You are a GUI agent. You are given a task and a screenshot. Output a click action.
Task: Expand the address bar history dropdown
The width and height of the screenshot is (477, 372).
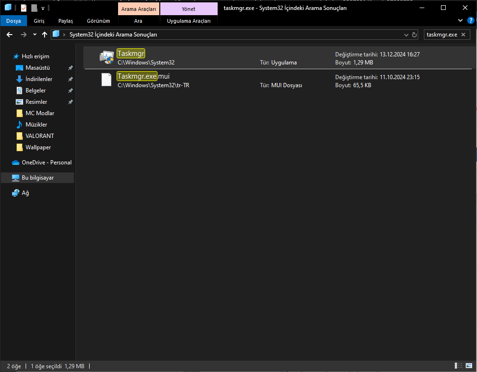406,35
